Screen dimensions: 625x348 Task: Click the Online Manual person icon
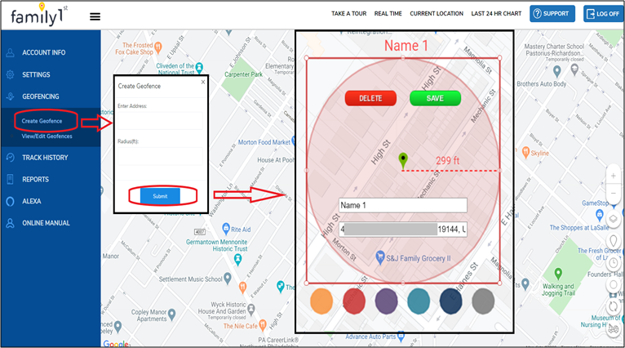[11, 223]
